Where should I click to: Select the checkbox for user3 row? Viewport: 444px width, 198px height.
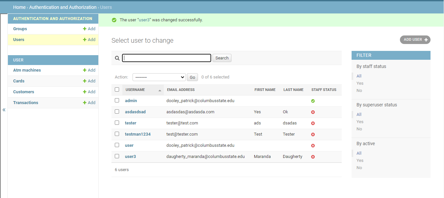[117, 156]
